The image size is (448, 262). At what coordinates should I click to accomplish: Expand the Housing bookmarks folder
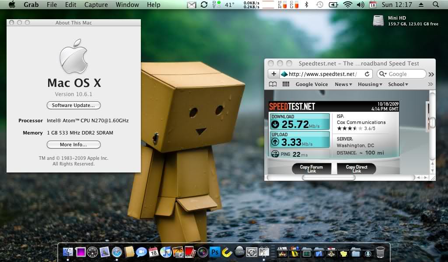click(370, 84)
